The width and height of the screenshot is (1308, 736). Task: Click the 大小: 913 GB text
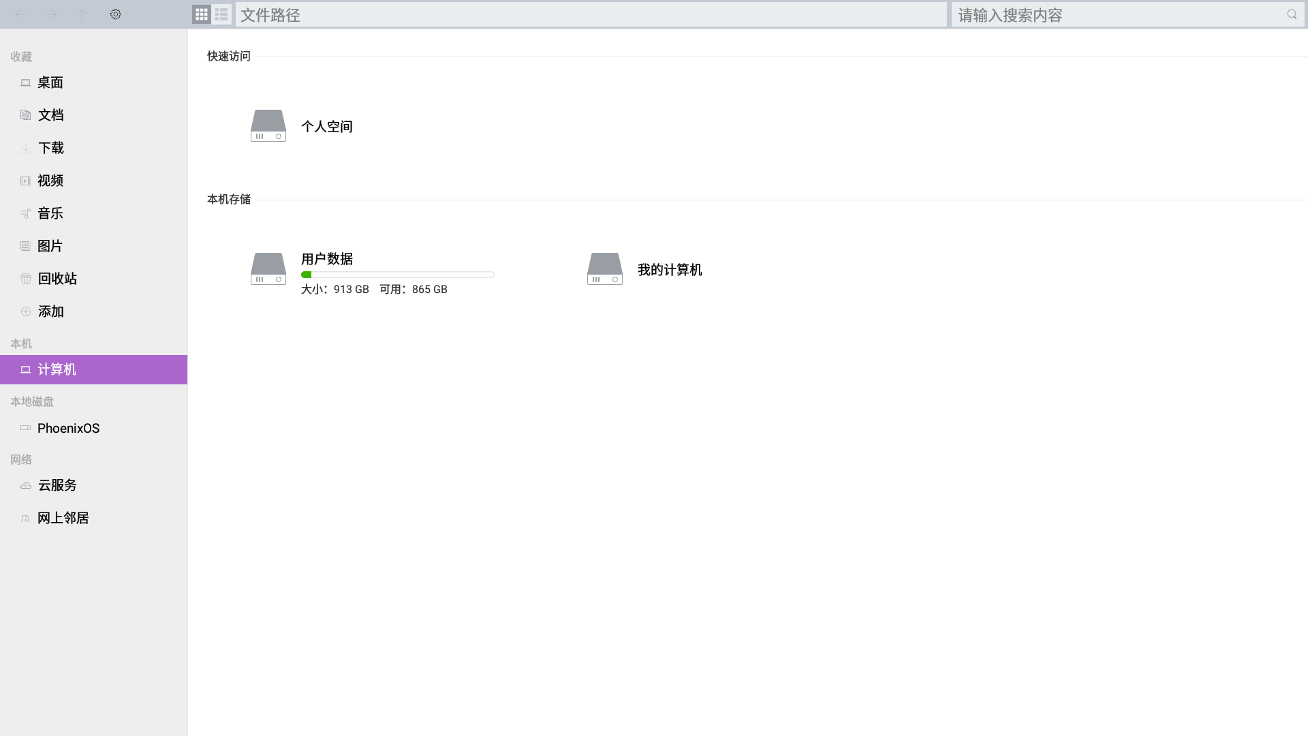[x=335, y=290]
